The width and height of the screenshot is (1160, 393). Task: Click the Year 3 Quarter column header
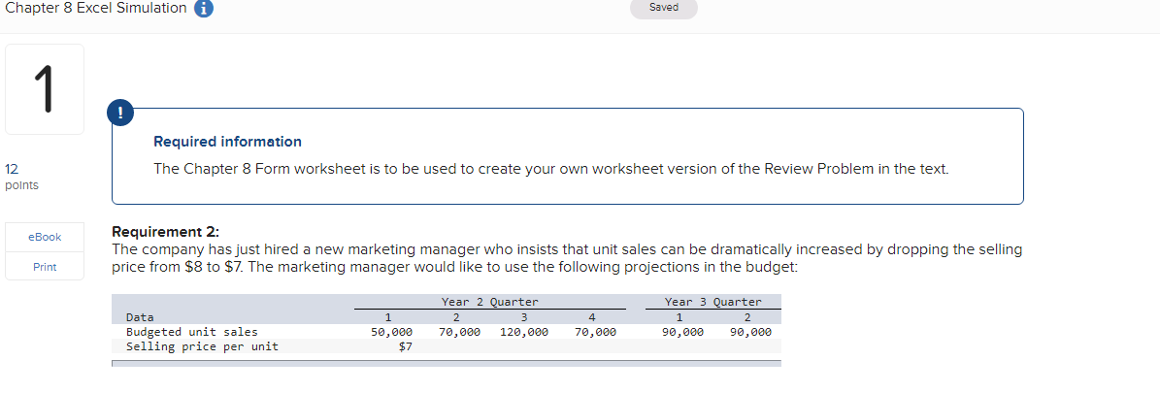[713, 302]
